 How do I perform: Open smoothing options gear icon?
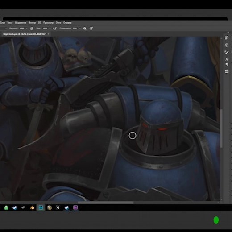point(85,29)
